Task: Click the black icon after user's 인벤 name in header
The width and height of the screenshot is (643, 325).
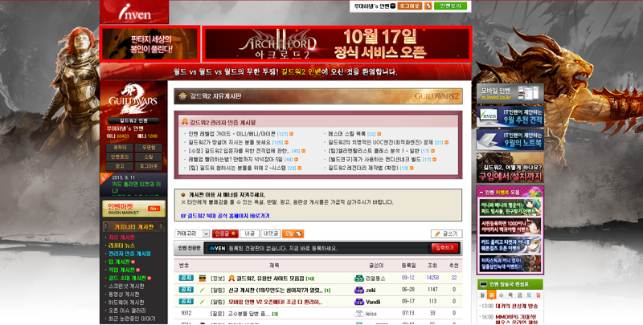Action: [x=393, y=6]
